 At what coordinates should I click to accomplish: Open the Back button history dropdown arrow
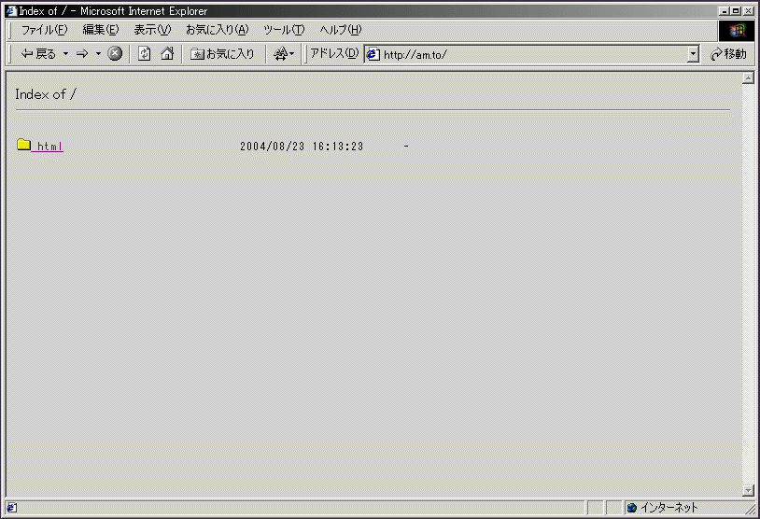click(x=65, y=54)
